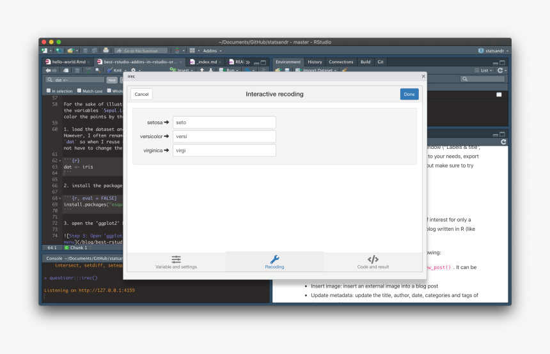
Task: Click the virginica recode input field
Action: (x=224, y=150)
